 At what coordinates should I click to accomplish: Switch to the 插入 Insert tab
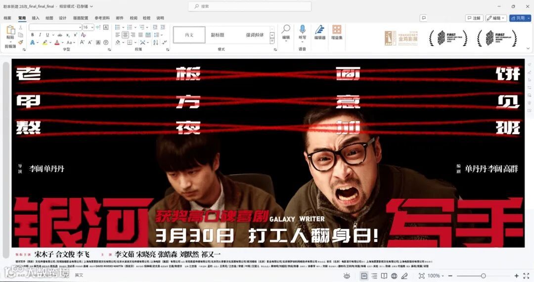pyautogui.click(x=36, y=18)
